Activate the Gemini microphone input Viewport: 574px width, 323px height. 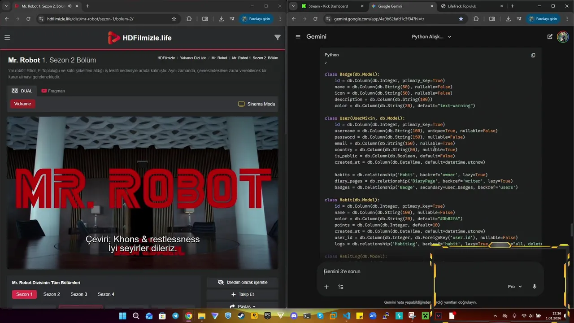[x=534, y=287]
